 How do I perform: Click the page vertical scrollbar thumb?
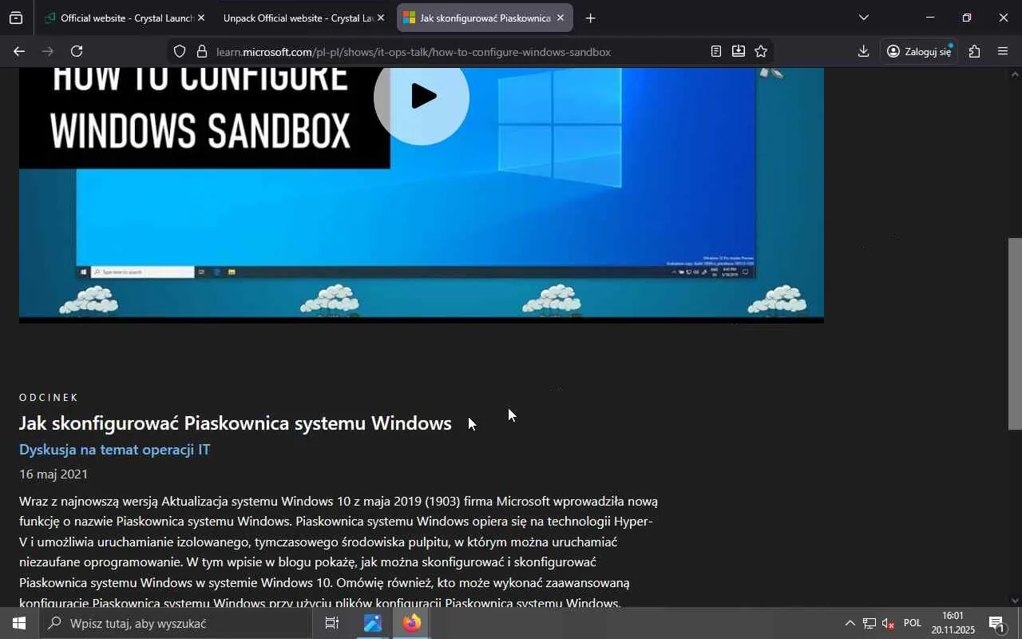click(x=1015, y=334)
